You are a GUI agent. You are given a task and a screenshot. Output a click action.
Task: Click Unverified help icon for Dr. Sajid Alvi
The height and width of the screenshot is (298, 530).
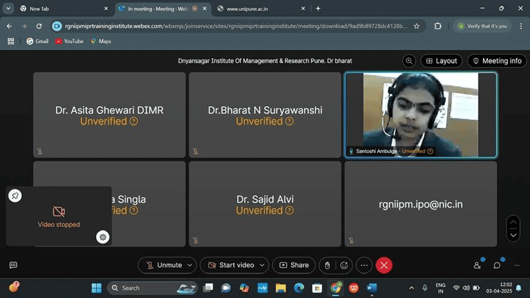[x=289, y=211]
